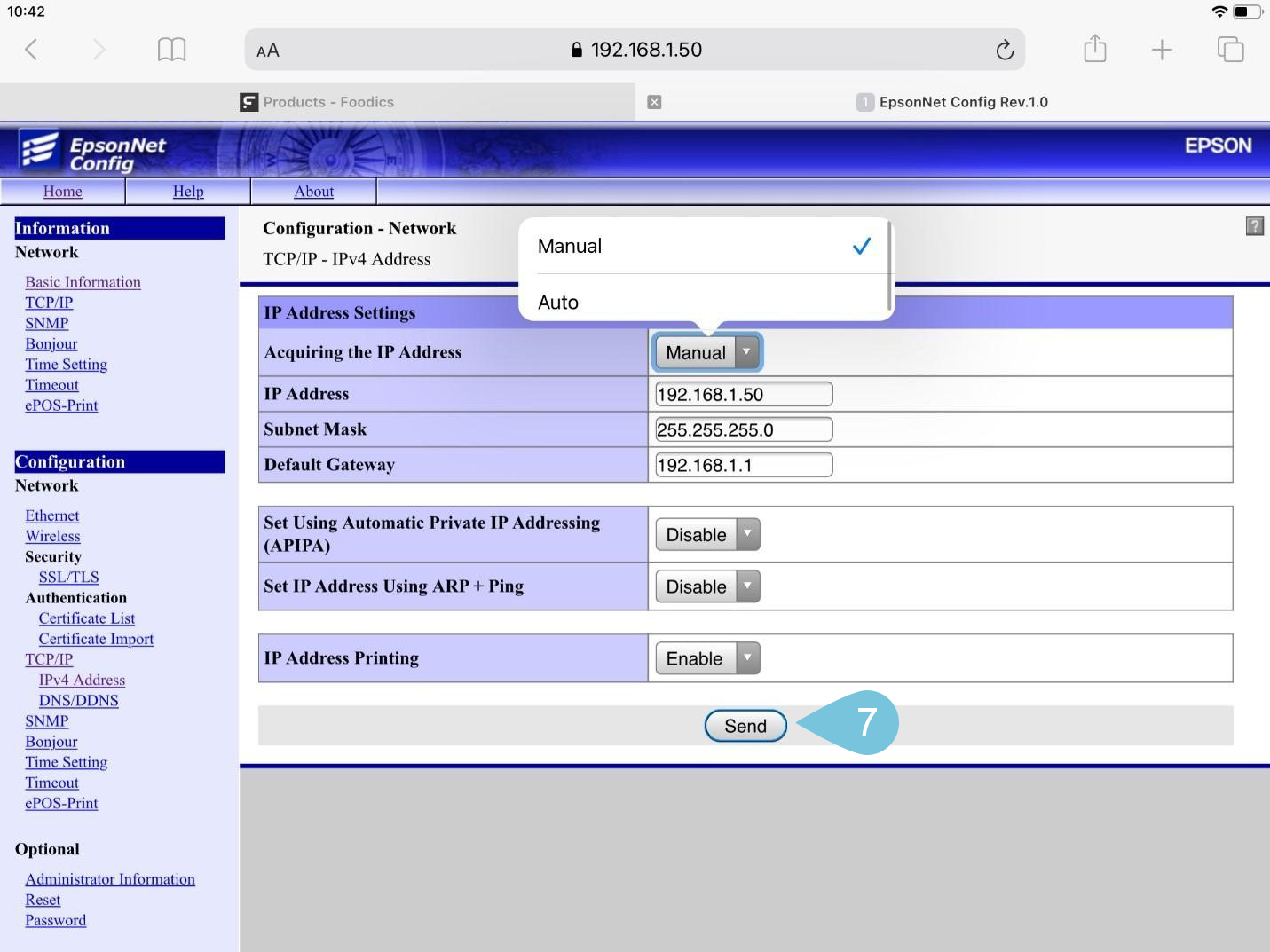This screenshot has width=1270, height=952.
Task: Click the help question mark icon
Action: [1254, 226]
